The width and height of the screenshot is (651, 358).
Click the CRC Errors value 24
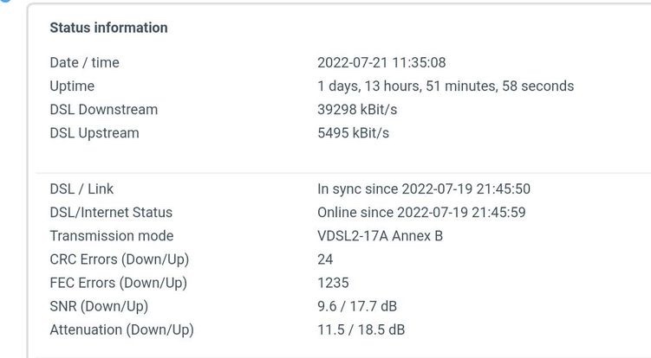[x=325, y=259]
